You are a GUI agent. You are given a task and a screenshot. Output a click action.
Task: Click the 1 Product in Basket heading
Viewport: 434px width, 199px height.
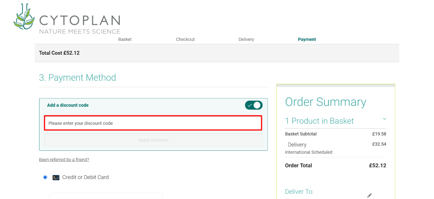pyautogui.click(x=319, y=121)
